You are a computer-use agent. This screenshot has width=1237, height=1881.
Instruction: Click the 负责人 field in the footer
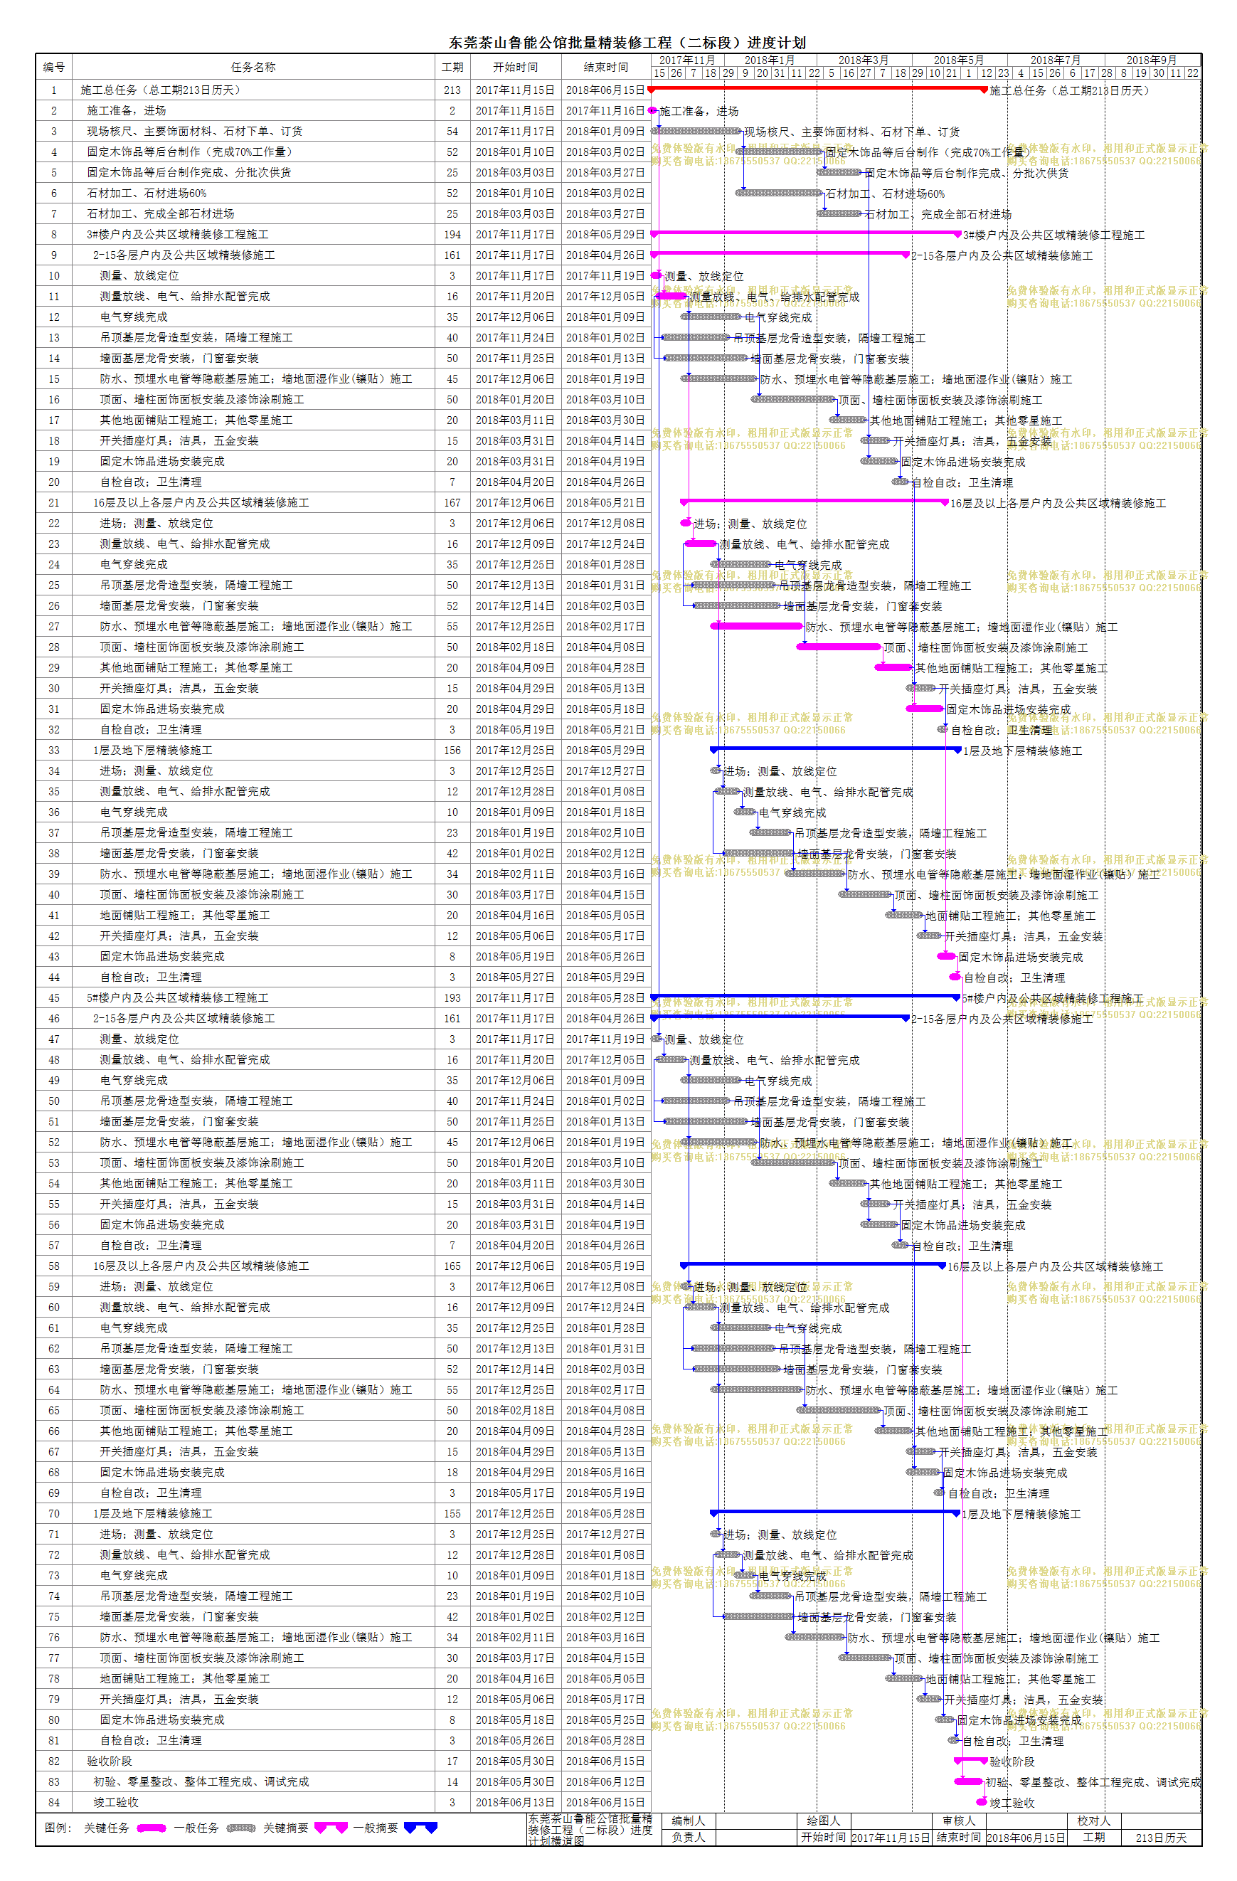(688, 1838)
